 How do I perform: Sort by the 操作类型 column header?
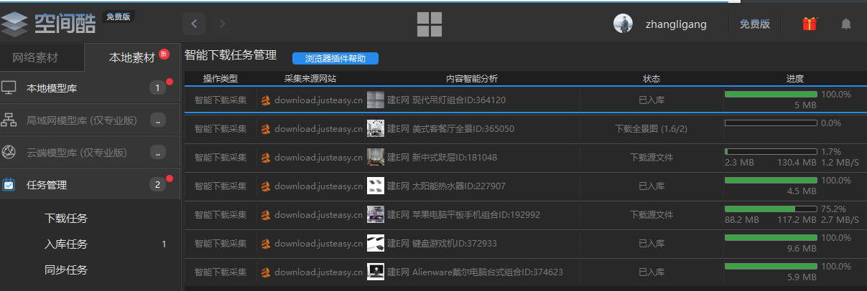point(221,78)
